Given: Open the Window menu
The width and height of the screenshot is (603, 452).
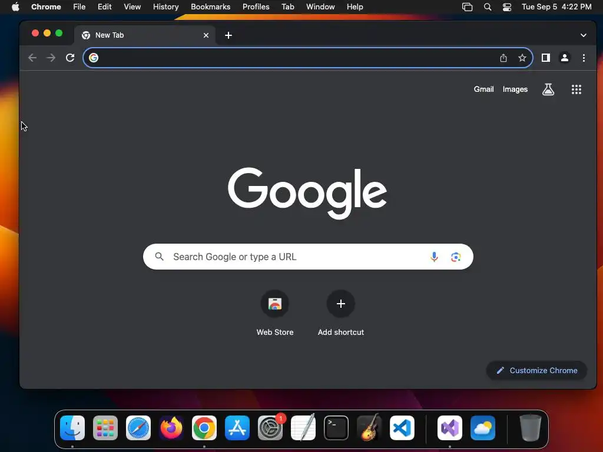Looking at the screenshot, I should tap(320, 6).
